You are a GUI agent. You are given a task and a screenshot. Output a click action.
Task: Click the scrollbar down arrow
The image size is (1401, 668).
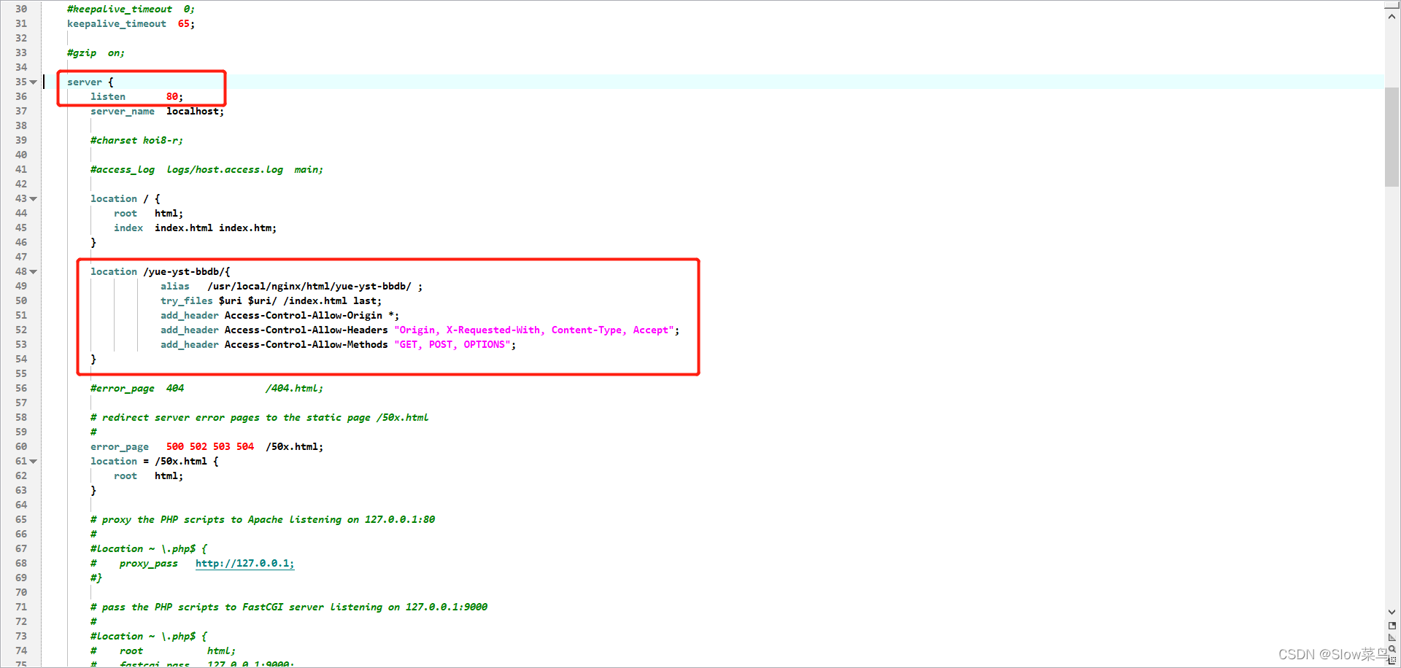[1392, 612]
